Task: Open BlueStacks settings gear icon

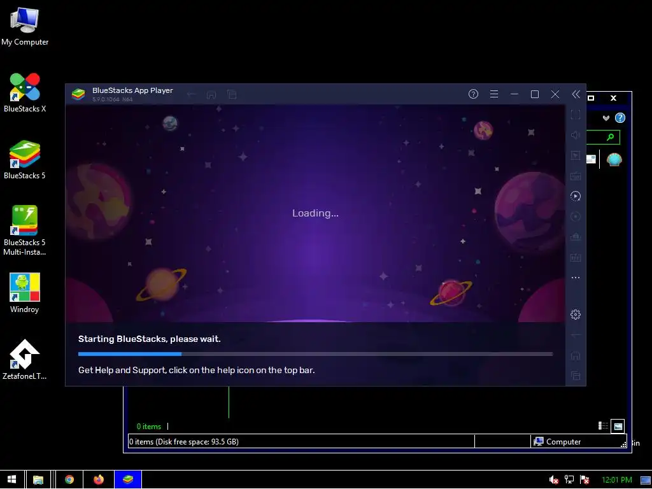Action: pos(576,315)
